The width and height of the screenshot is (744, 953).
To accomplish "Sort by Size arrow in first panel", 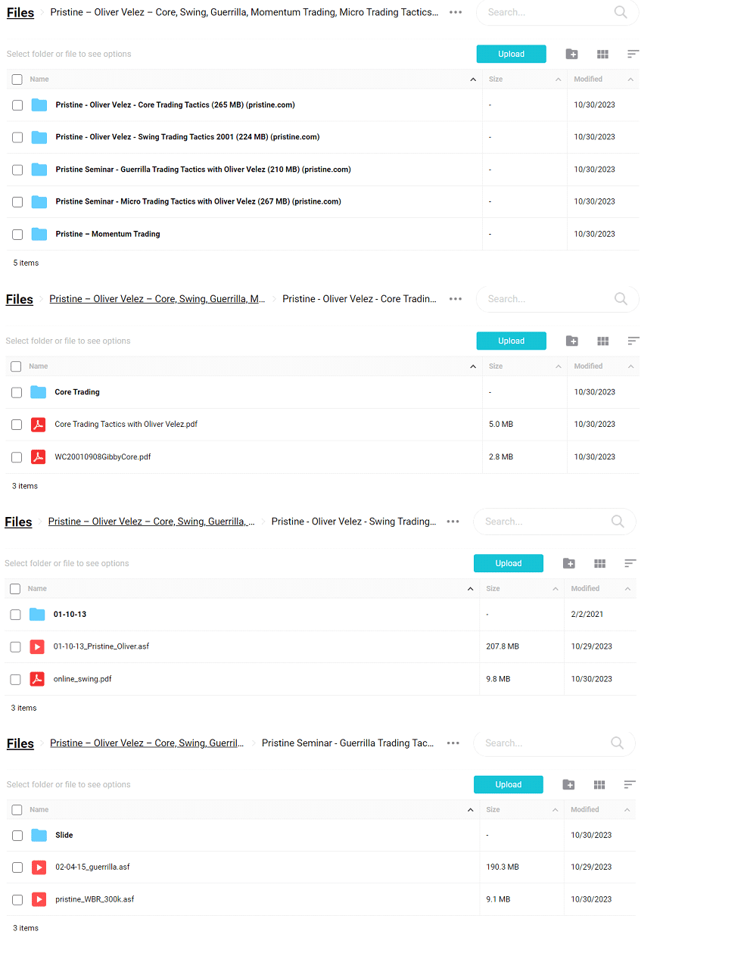I will [559, 79].
